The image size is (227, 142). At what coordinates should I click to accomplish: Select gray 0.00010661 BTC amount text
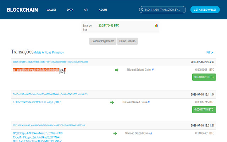(x=205, y=70)
